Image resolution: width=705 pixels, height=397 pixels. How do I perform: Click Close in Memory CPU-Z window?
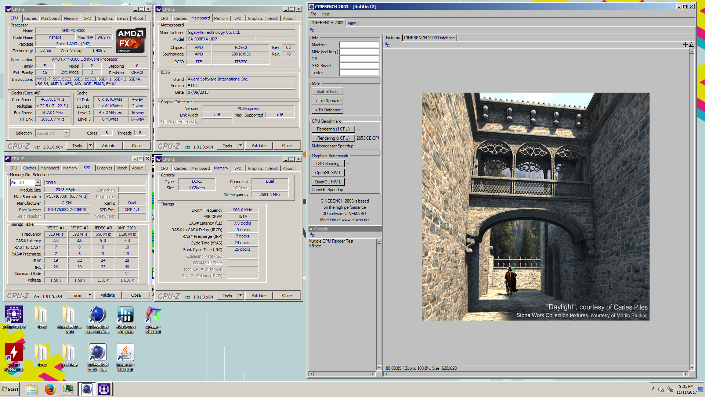tap(287, 296)
